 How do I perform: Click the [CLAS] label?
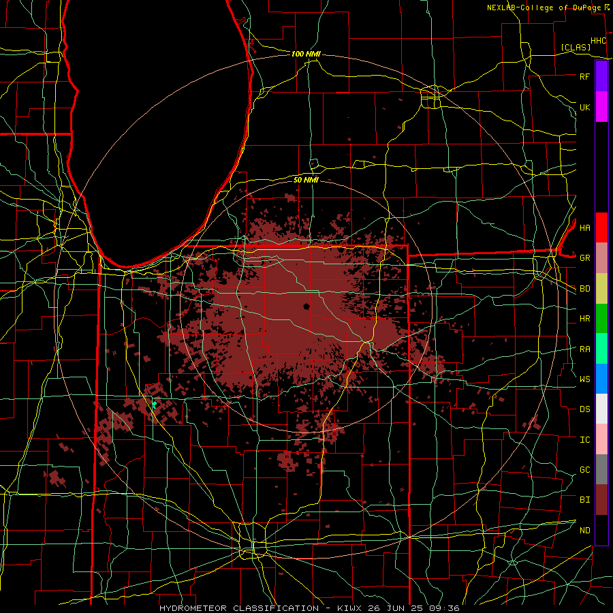pyautogui.click(x=576, y=47)
